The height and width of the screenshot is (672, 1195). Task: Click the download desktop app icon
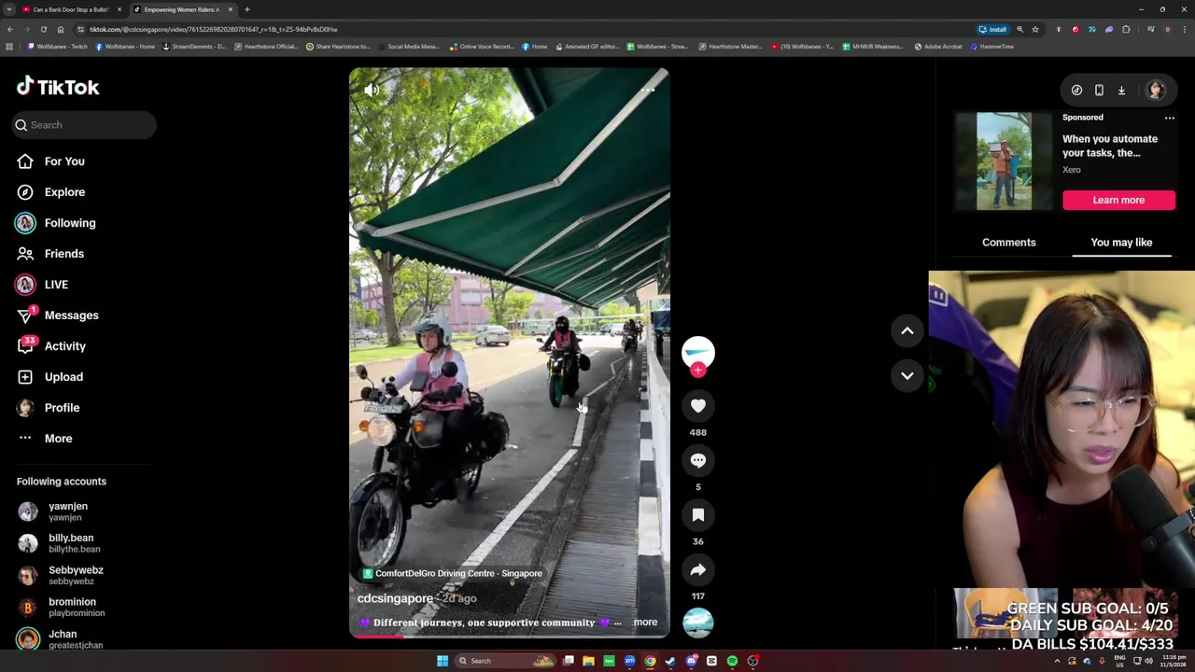pos(1121,91)
